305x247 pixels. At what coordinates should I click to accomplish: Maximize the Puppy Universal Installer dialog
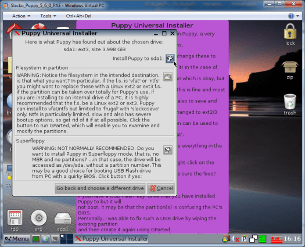164,34
